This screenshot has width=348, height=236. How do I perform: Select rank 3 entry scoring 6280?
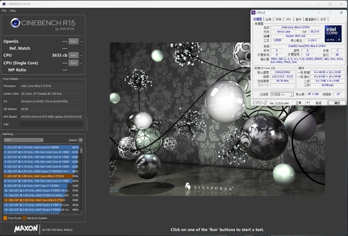41,157
